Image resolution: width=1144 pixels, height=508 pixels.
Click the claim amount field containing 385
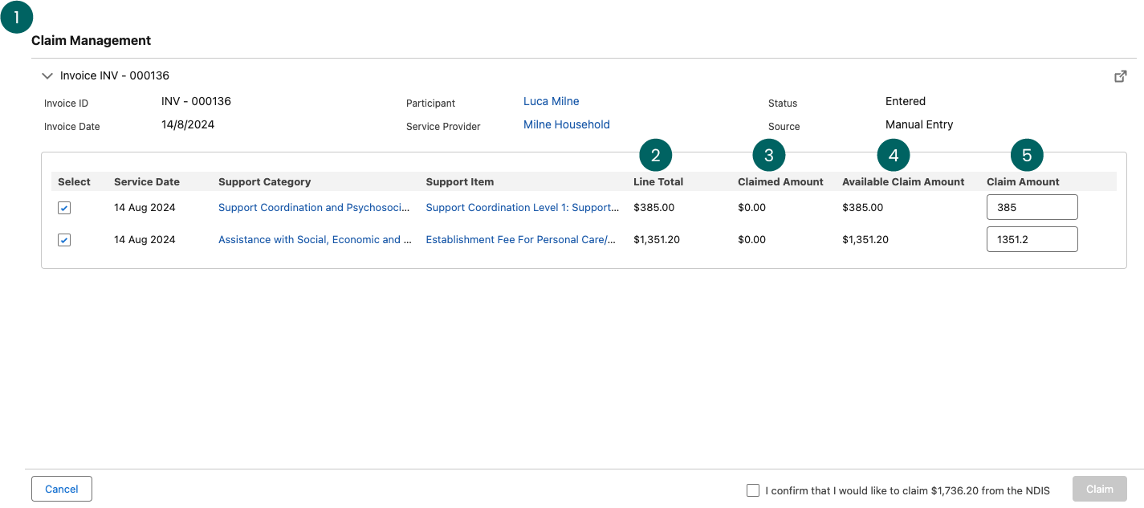1032,207
